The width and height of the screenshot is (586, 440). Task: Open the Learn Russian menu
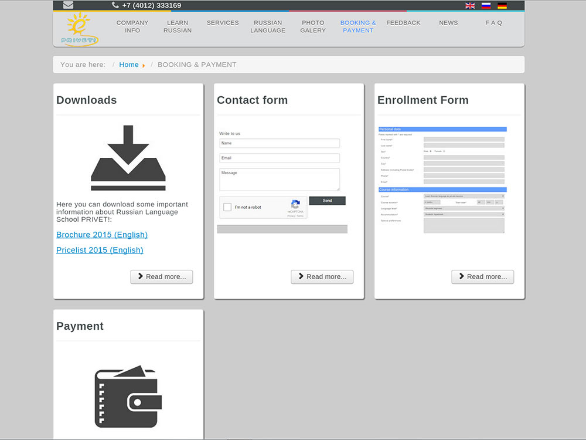click(x=178, y=26)
